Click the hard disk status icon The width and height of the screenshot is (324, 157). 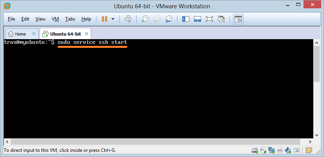click(x=255, y=150)
